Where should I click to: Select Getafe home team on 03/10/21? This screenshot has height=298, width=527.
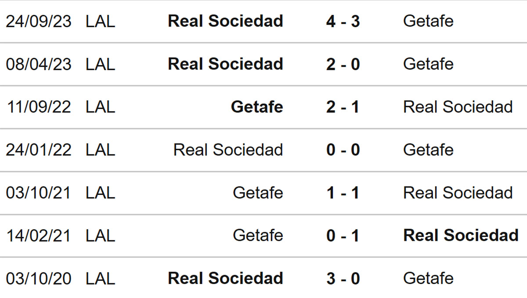258,193
